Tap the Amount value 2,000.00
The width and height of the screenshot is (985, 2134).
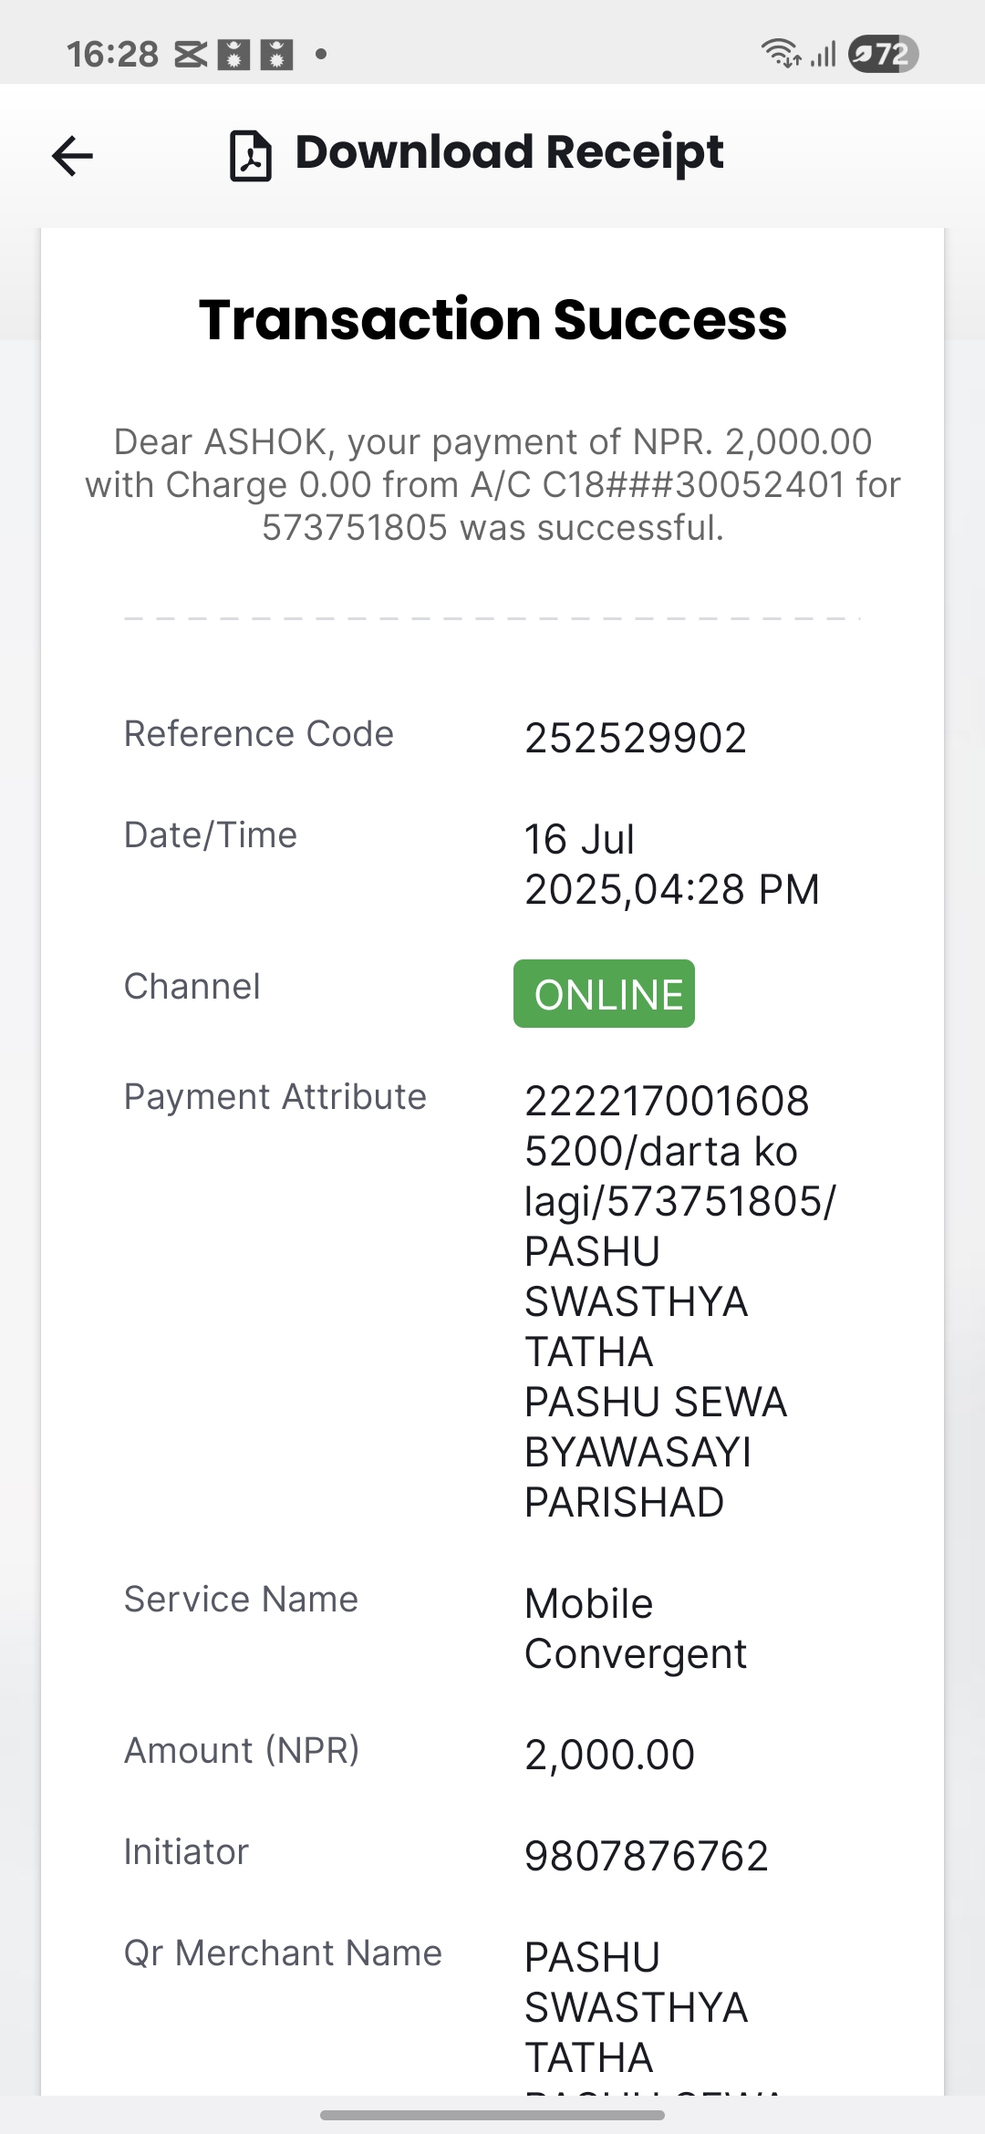609,1755
